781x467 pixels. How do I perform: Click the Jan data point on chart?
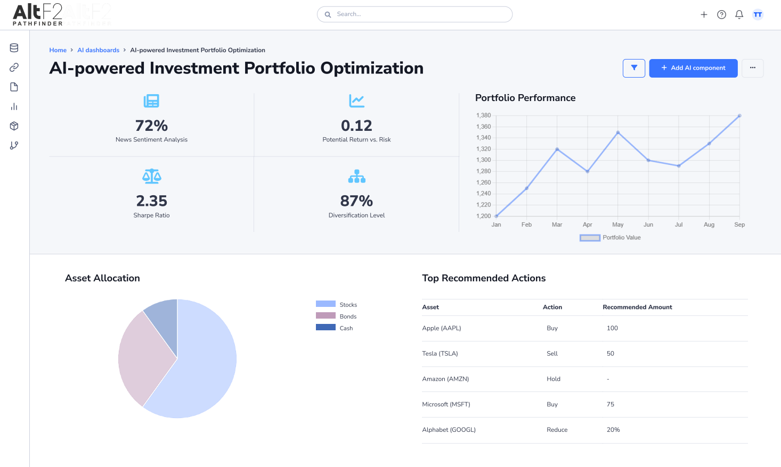497,216
